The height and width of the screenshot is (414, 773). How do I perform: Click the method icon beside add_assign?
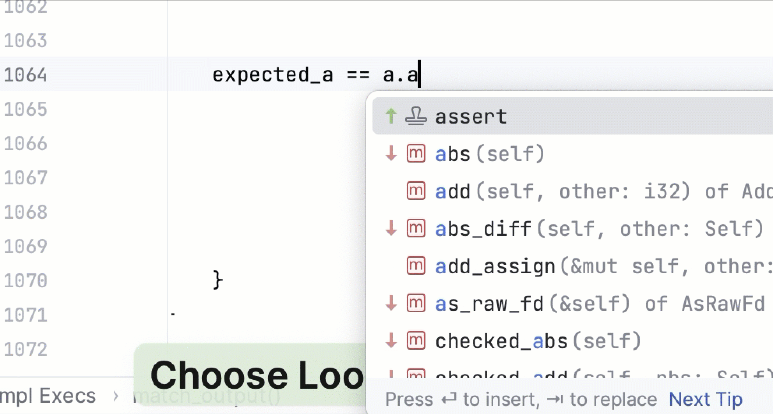[x=416, y=266]
